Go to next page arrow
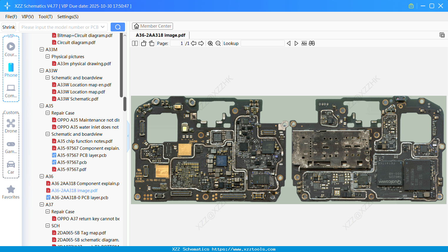Image resolution: width=448 pixels, height=252 pixels. tap(201, 43)
